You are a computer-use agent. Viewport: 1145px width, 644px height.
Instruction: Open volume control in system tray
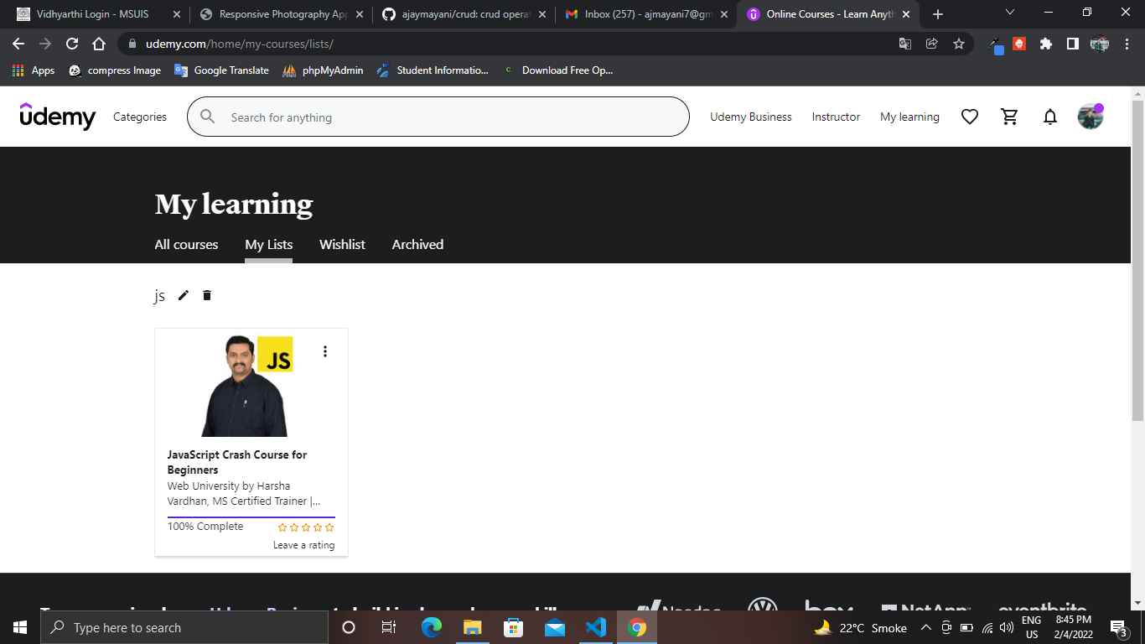tap(1007, 627)
